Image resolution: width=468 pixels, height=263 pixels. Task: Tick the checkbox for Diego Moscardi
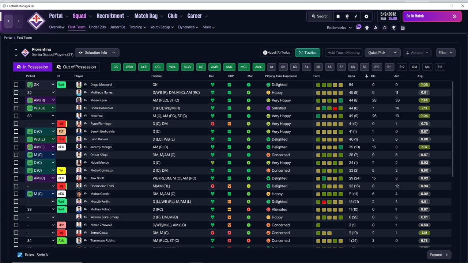coord(16,85)
